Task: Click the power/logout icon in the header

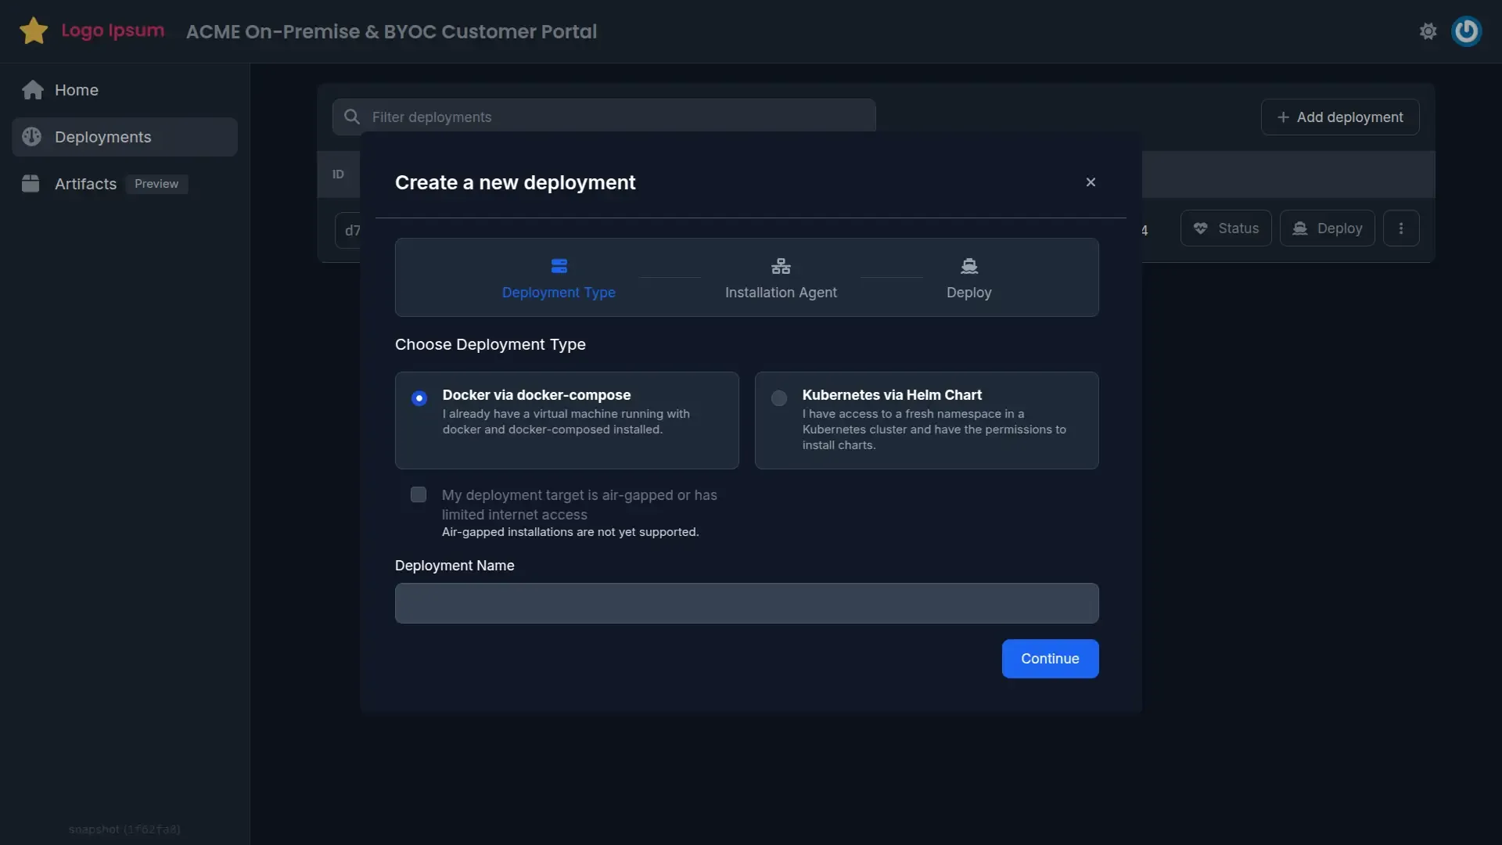Action: tap(1467, 31)
